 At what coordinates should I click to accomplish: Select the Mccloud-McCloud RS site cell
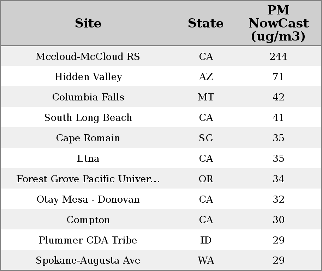(88, 56)
